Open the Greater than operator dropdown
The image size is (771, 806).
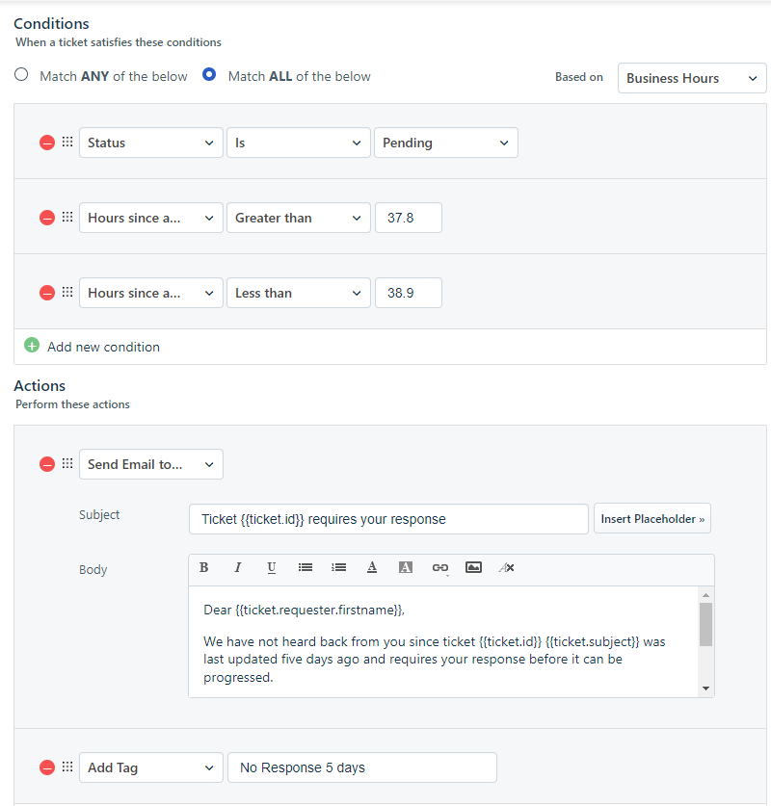(x=299, y=218)
